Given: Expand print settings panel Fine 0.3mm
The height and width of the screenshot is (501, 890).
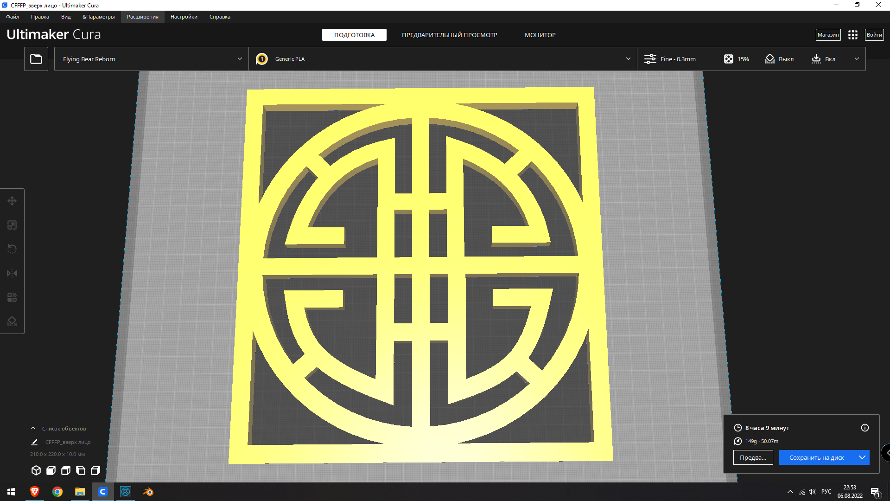Looking at the screenshot, I should click(x=751, y=59).
